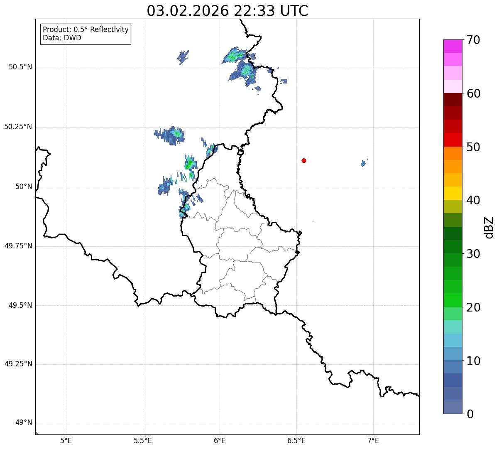Click the title '03.02.2026 22:33 UTC'
This screenshot has height=449, width=499.
(x=227, y=11)
